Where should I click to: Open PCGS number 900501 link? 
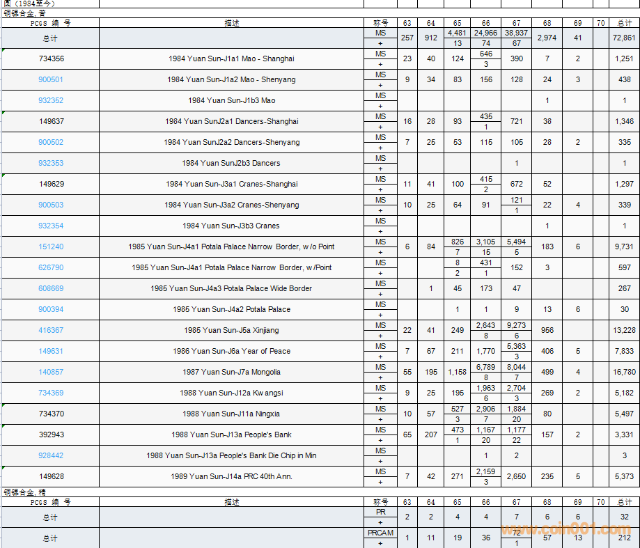[x=51, y=80]
